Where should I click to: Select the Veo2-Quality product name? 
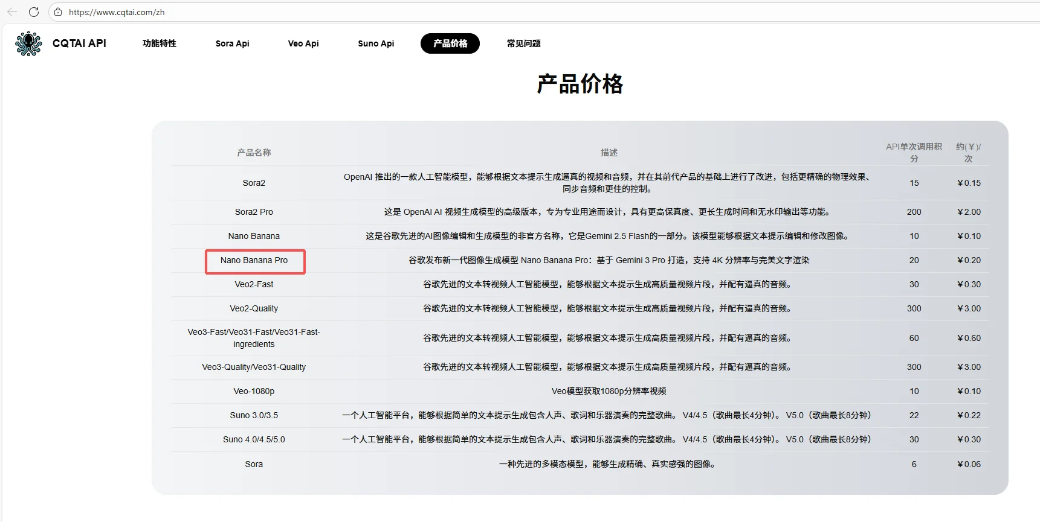pos(254,308)
